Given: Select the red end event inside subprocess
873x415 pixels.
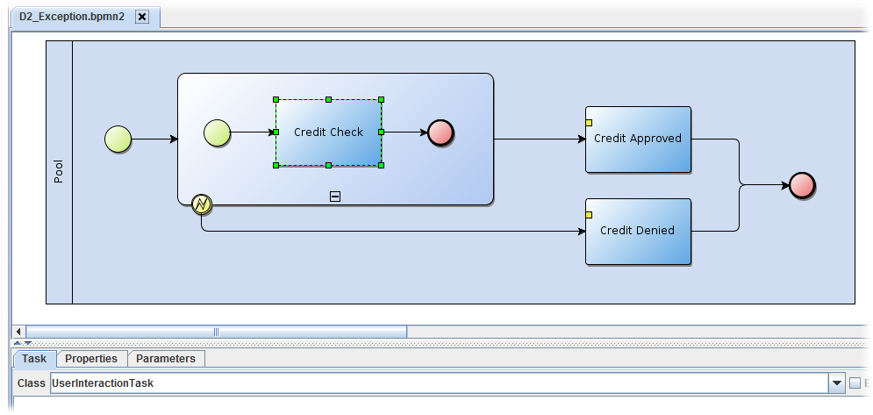Looking at the screenshot, I should pyautogui.click(x=440, y=133).
